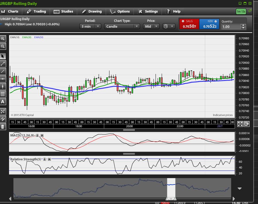Select the arrow pointer tool
The height and width of the screenshot is (204, 258).
(3, 56)
